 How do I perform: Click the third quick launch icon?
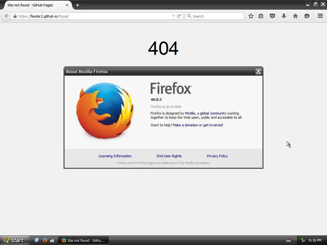point(52,240)
